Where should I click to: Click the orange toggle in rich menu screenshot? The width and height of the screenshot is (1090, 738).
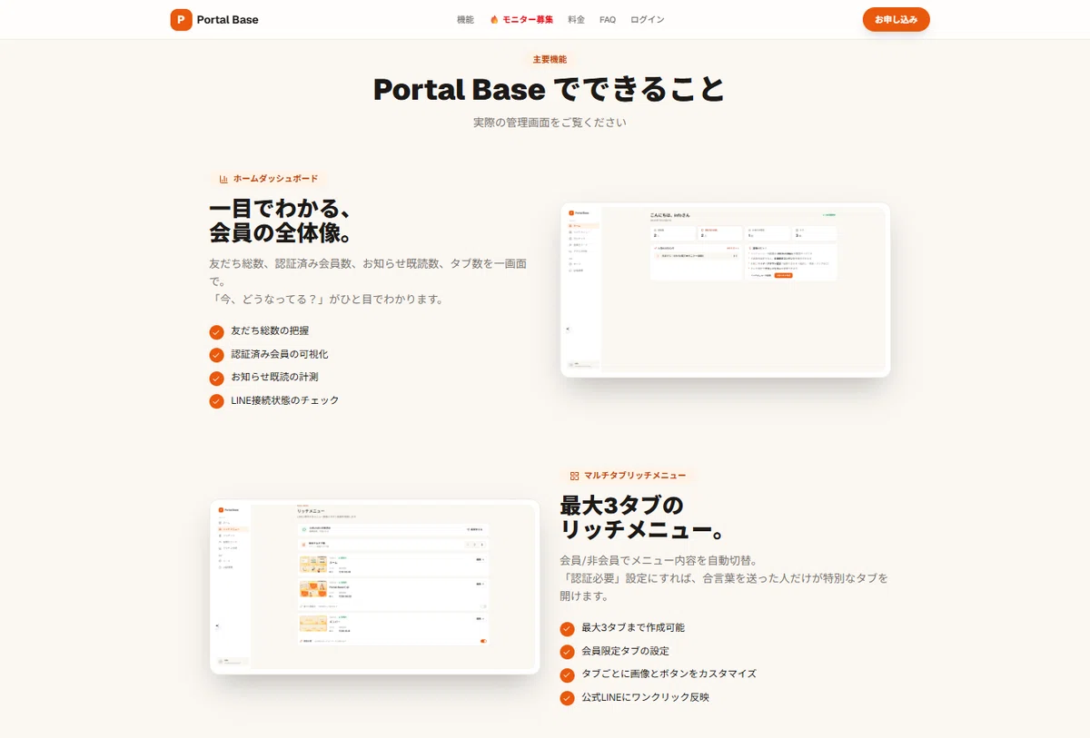pyautogui.click(x=483, y=641)
